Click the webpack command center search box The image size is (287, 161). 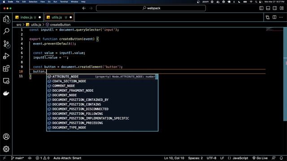pyautogui.click(x=151, y=8)
